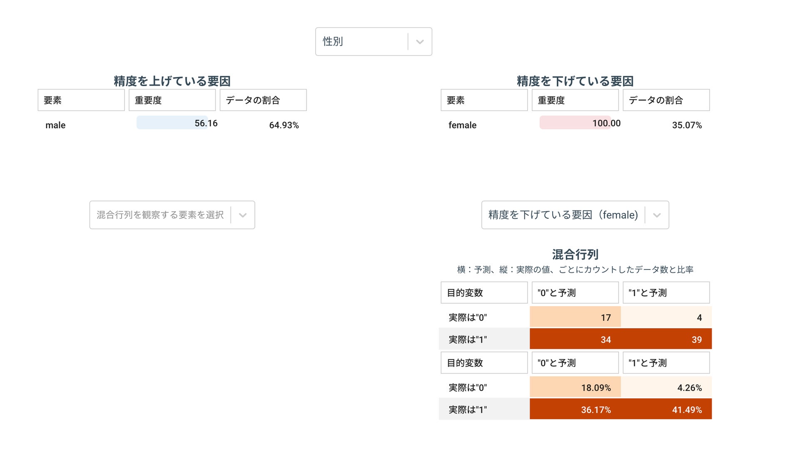Click the 64.93% data ratio value

point(284,125)
